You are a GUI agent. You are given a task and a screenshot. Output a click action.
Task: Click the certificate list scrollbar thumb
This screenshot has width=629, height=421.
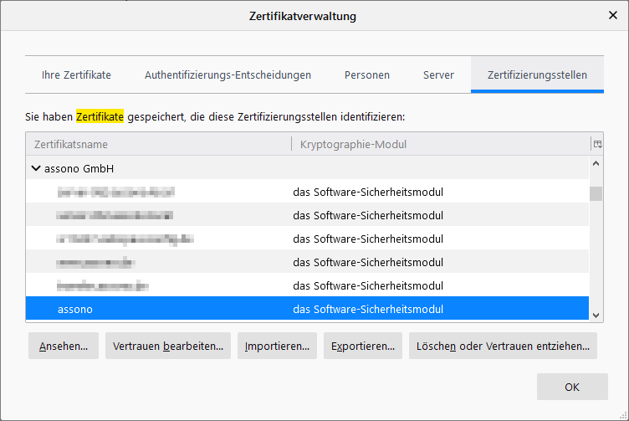pos(596,193)
